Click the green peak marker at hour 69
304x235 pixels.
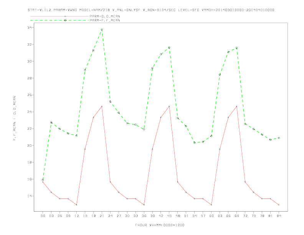[x=237, y=48]
